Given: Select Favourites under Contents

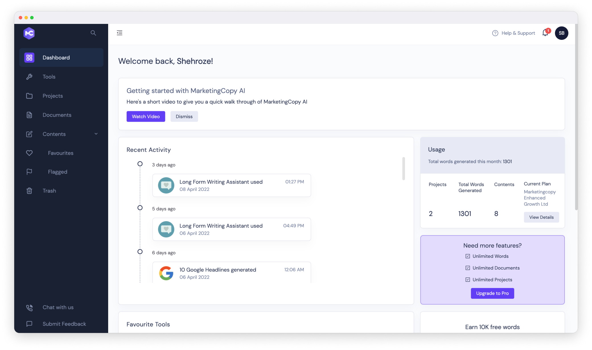Looking at the screenshot, I should click(x=61, y=153).
